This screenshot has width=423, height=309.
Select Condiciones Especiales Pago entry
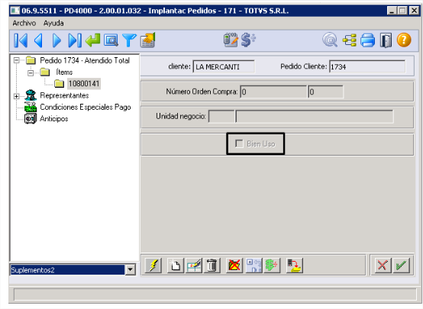click(86, 107)
